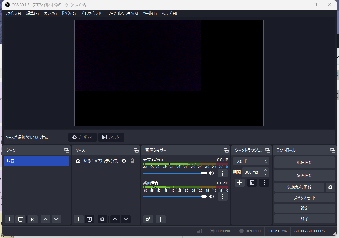Open the ツール(T) menu
The height and width of the screenshot is (238, 339).
pyautogui.click(x=150, y=13)
